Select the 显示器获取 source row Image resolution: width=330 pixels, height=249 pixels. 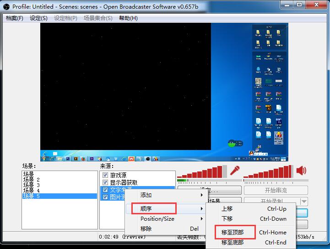point(138,182)
